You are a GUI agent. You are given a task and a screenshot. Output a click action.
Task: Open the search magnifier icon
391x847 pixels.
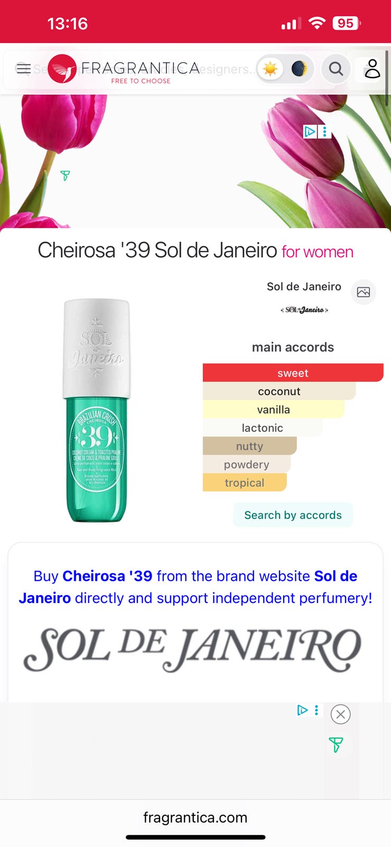click(336, 69)
